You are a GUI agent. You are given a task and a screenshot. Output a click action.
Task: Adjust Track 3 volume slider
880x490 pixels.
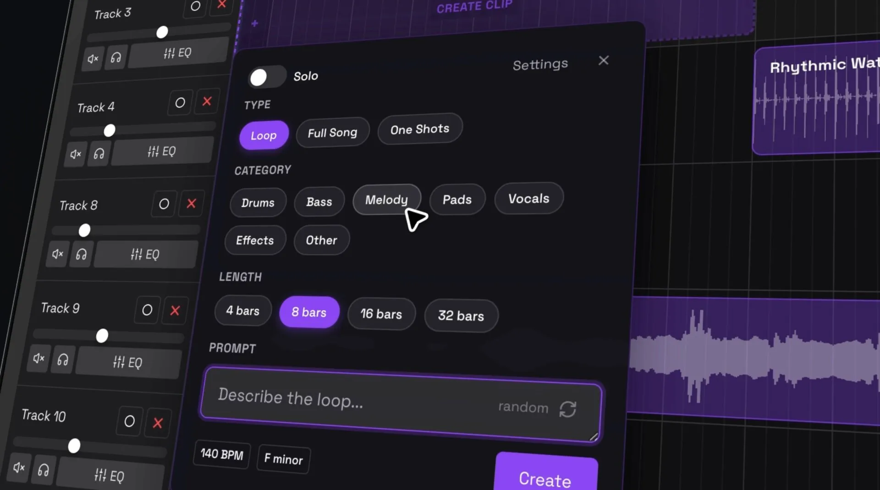coord(159,33)
